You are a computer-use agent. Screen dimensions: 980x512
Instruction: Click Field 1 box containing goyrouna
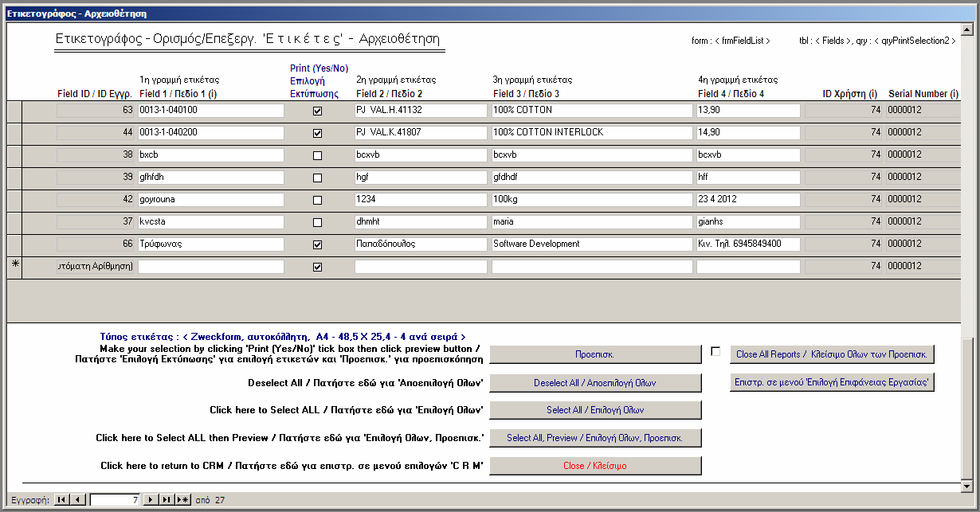pyautogui.click(x=211, y=200)
